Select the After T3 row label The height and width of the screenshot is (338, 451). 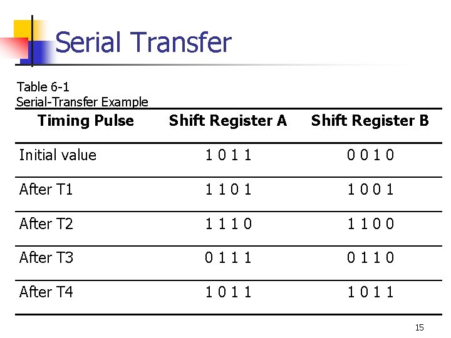[x=46, y=257]
